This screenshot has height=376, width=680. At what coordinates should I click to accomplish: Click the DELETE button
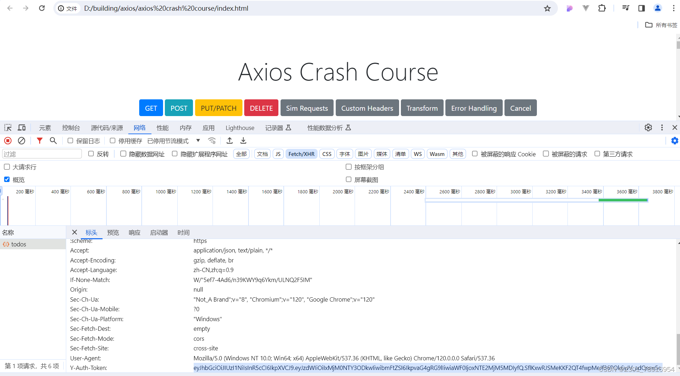[261, 108]
